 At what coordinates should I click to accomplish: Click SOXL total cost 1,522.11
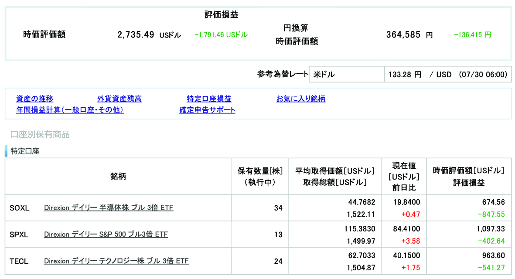point(361,214)
